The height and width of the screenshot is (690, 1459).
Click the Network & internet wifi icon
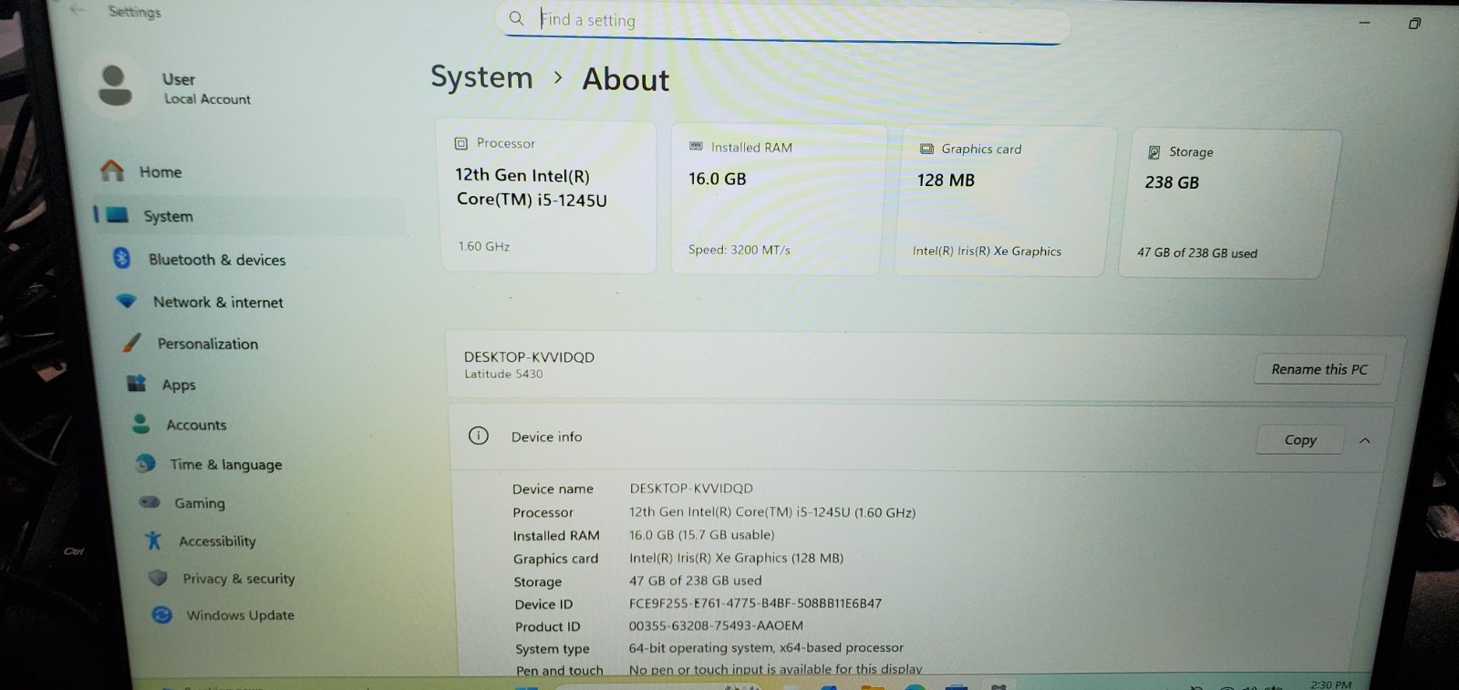pyautogui.click(x=127, y=300)
